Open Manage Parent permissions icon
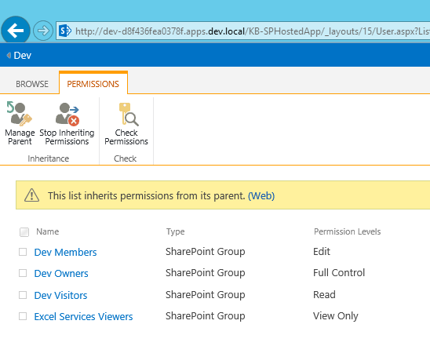 (20, 114)
